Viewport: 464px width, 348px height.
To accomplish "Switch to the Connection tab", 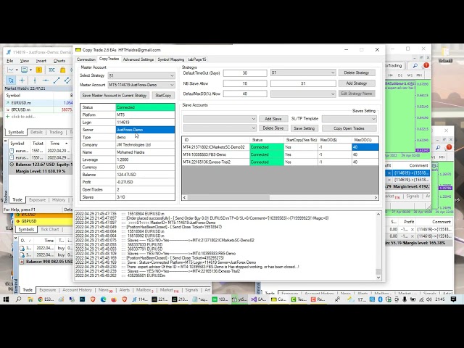I will [x=86, y=59].
